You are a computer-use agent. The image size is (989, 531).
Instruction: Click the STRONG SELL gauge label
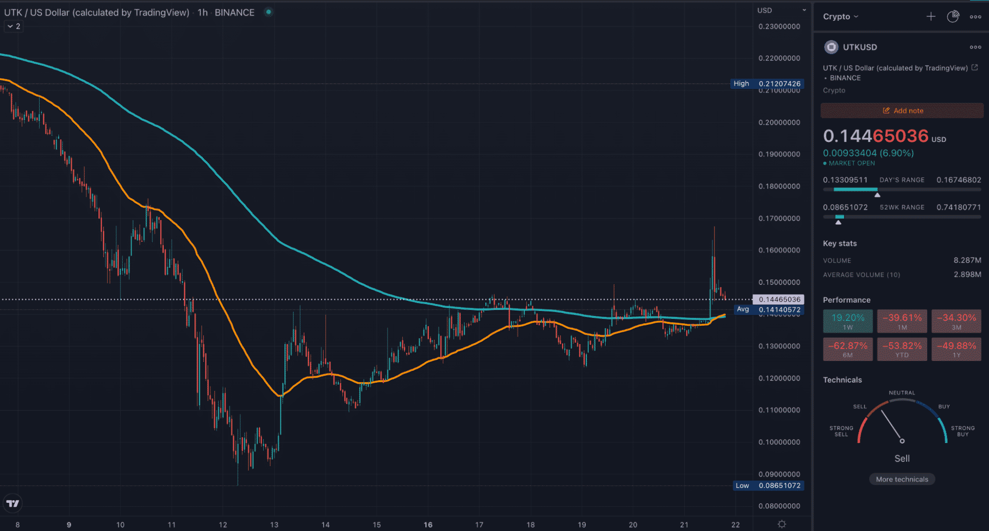tap(841, 431)
